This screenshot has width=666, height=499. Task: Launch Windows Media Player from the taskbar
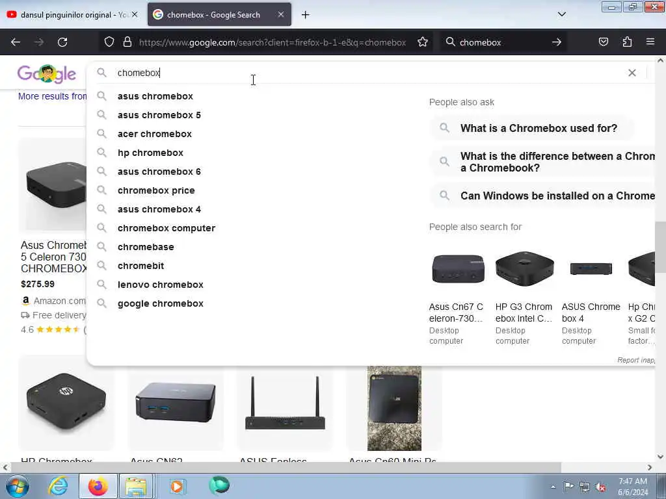click(177, 486)
